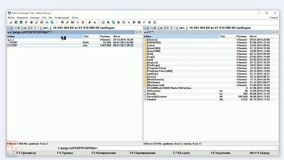Select the [Users] folder
Viewport: 284px width, 160px height.
tap(211, 77)
